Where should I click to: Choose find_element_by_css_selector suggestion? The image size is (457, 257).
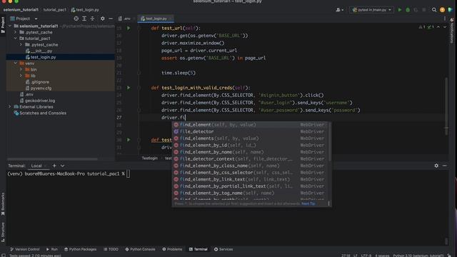[249, 173]
